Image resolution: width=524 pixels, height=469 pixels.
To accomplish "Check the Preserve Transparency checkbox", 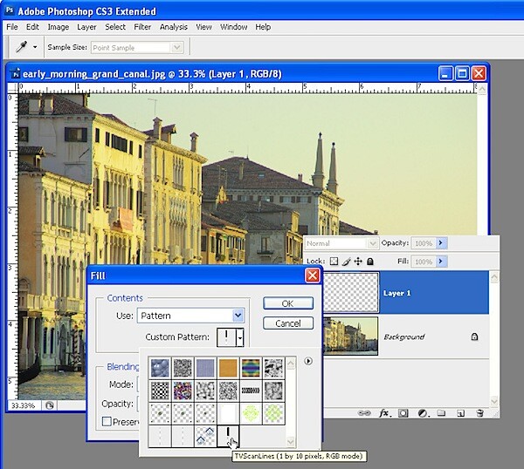I will tap(107, 421).
